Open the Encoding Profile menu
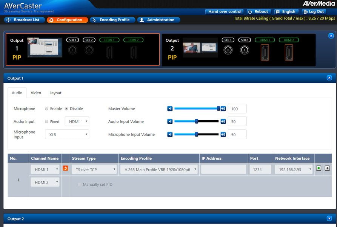The height and width of the screenshot is (227, 337). (x=112, y=20)
